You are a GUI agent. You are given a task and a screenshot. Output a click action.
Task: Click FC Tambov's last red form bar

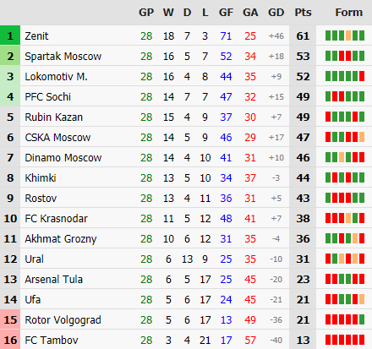click(362, 340)
